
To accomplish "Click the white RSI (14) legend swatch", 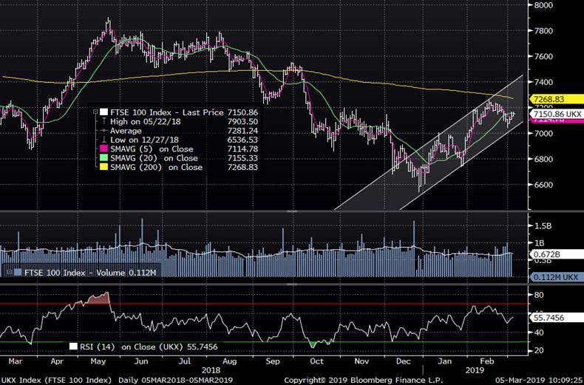I will point(73,347).
